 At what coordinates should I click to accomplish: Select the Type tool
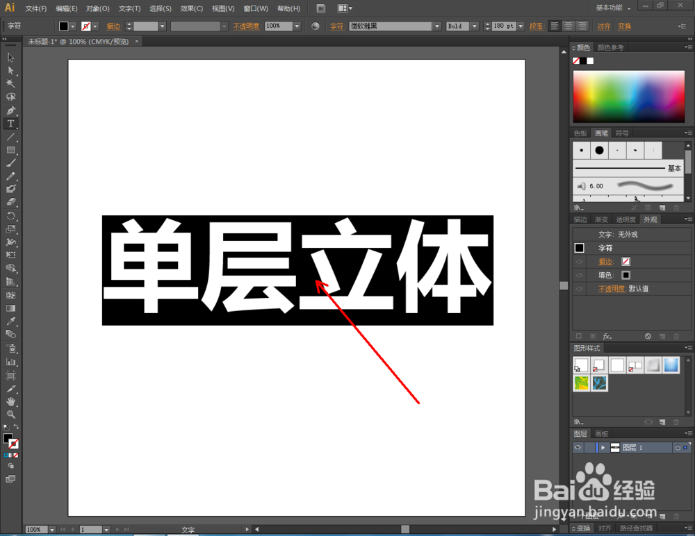pyautogui.click(x=11, y=124)
